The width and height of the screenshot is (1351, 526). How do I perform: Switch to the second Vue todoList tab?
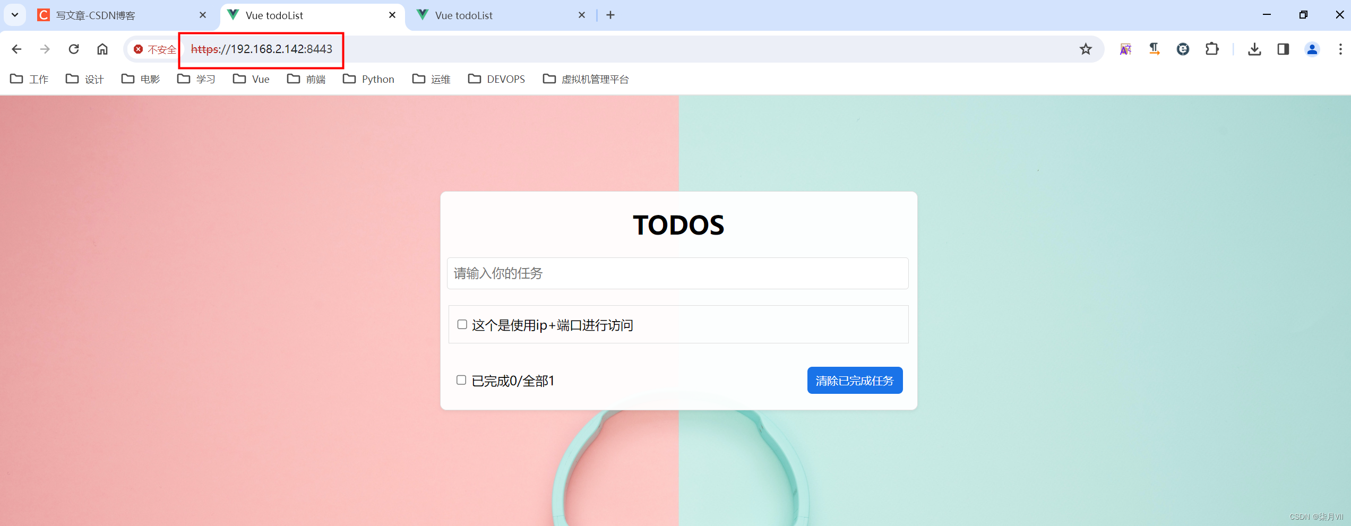(x=502, y=15)
